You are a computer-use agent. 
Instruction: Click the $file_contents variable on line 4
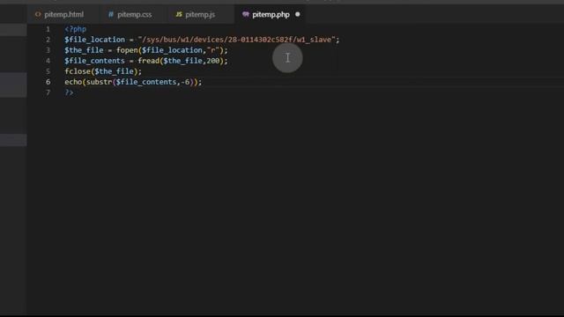click(95, 61)
